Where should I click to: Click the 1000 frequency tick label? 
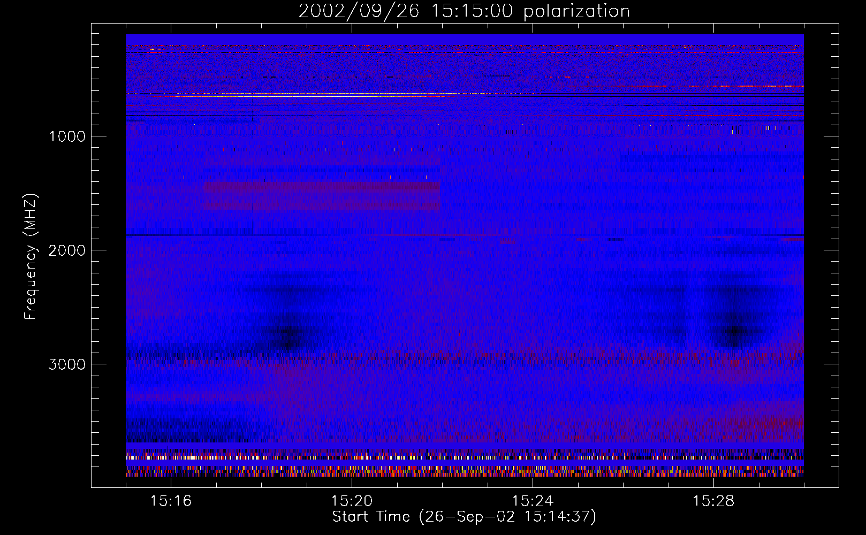tap(67, 136)
